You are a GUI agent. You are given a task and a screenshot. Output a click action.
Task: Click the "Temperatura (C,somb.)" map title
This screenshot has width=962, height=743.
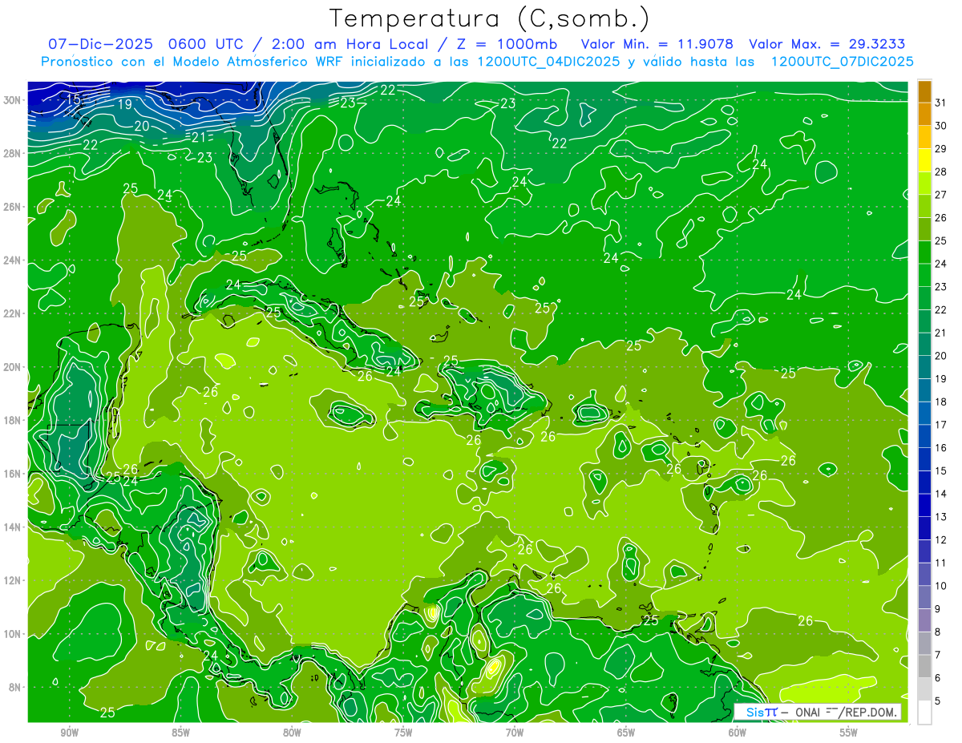pyautogui.click(x=490, y=18)
